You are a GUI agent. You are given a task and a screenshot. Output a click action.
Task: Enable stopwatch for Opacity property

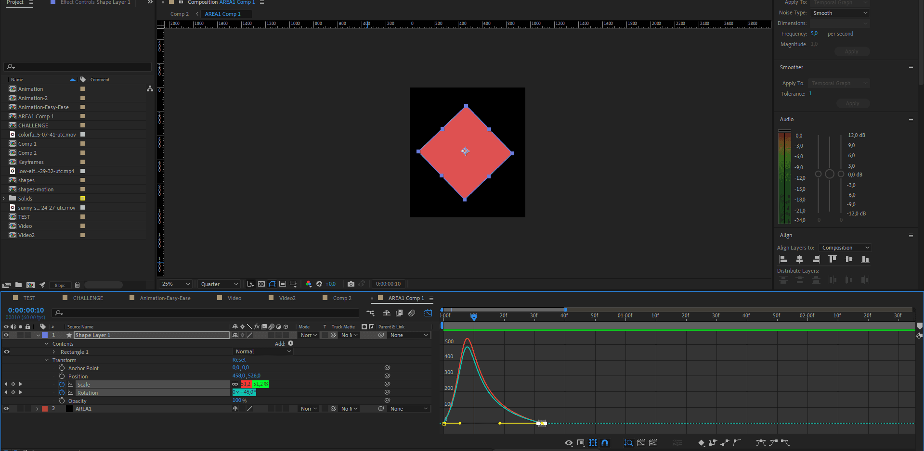click(62, 401)
